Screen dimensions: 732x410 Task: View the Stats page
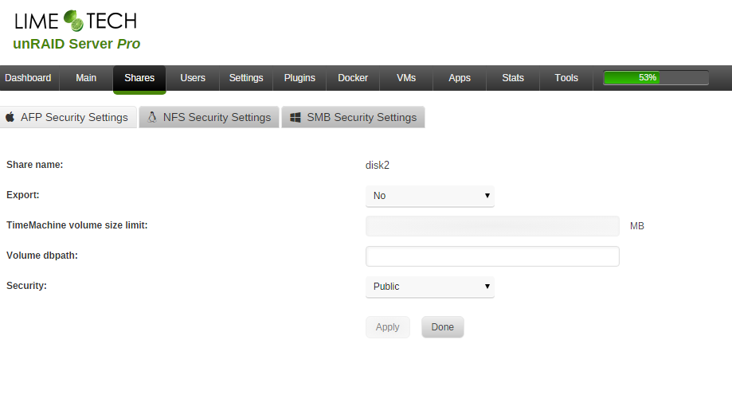[513, 78]
